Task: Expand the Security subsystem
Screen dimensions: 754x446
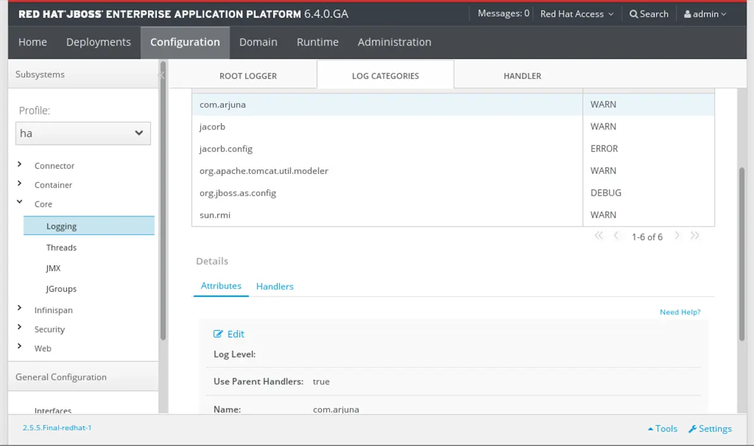Action: pos(19,327)
